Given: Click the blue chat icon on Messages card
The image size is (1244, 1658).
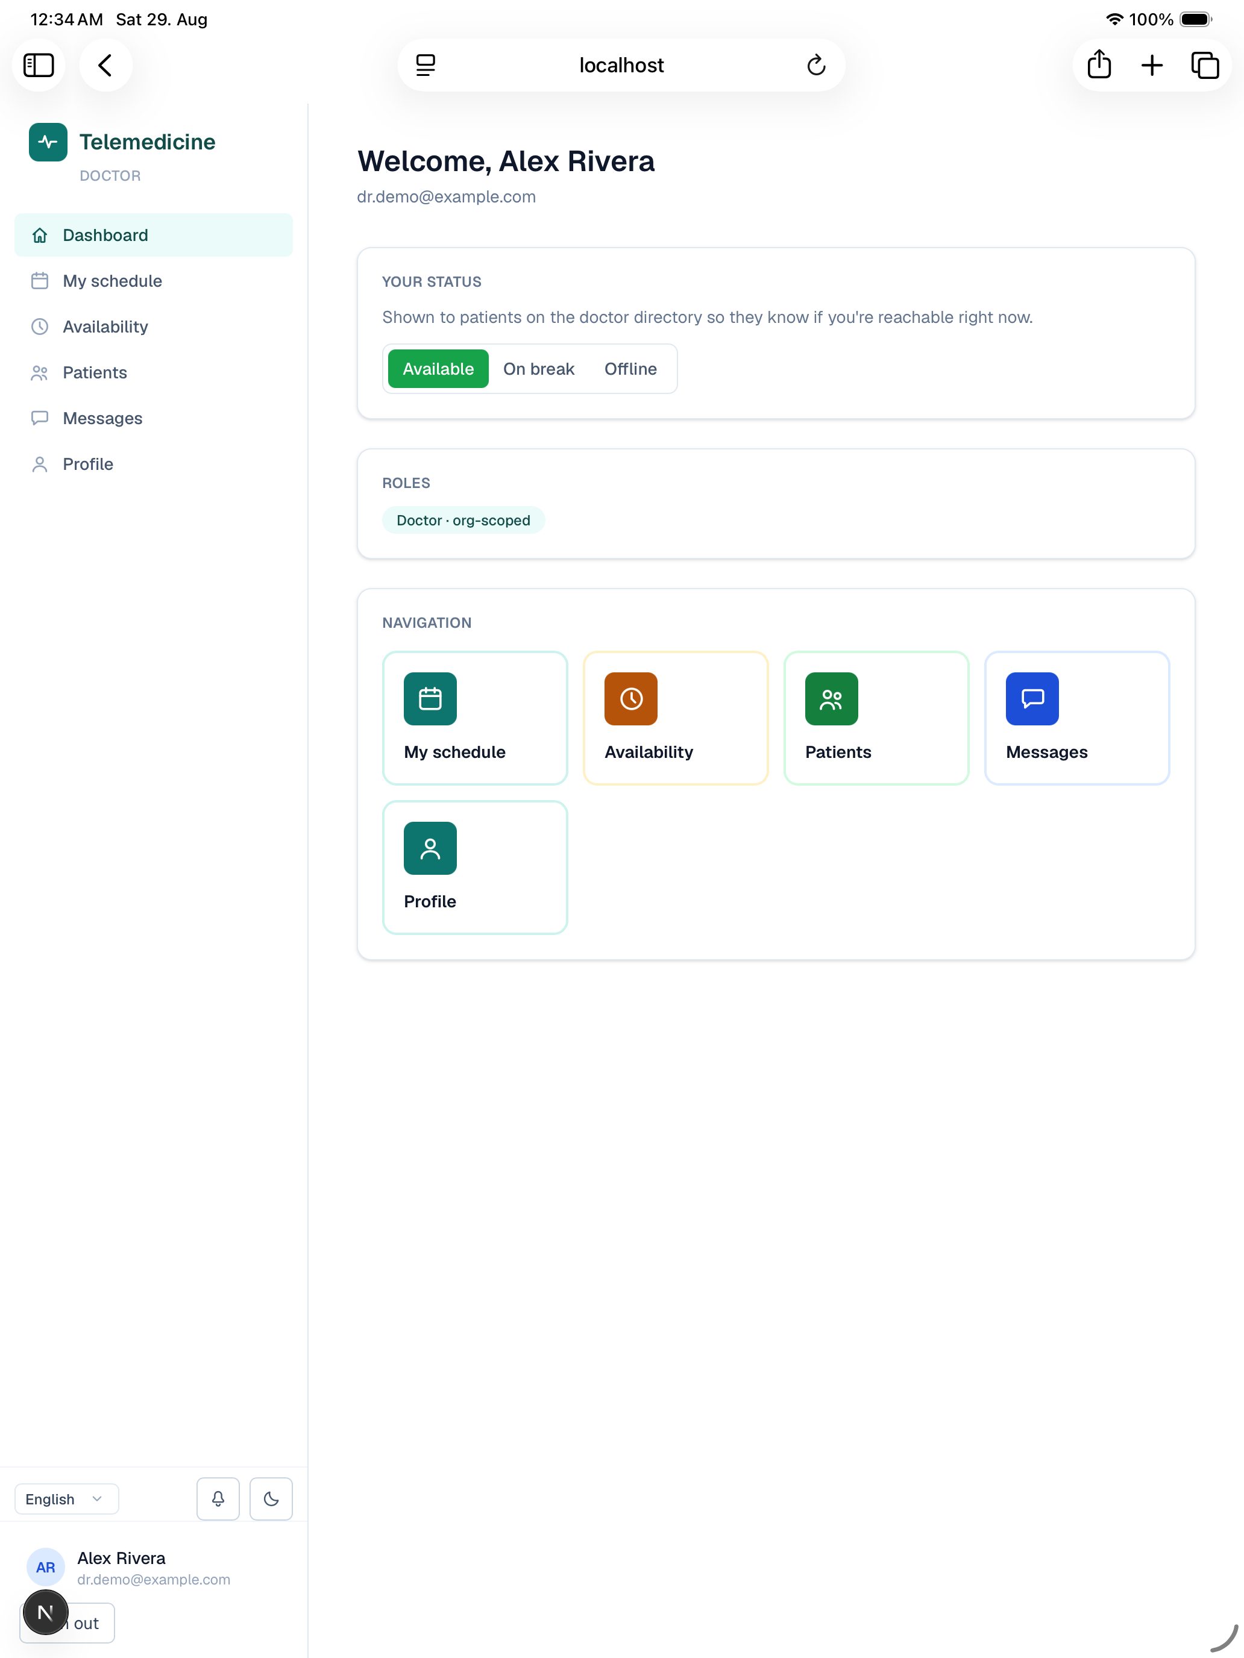Looking at the screenshot, I should (x=1032, y=699).
